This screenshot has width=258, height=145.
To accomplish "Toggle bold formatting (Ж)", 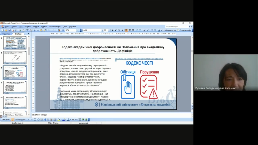I will [112, 30].
